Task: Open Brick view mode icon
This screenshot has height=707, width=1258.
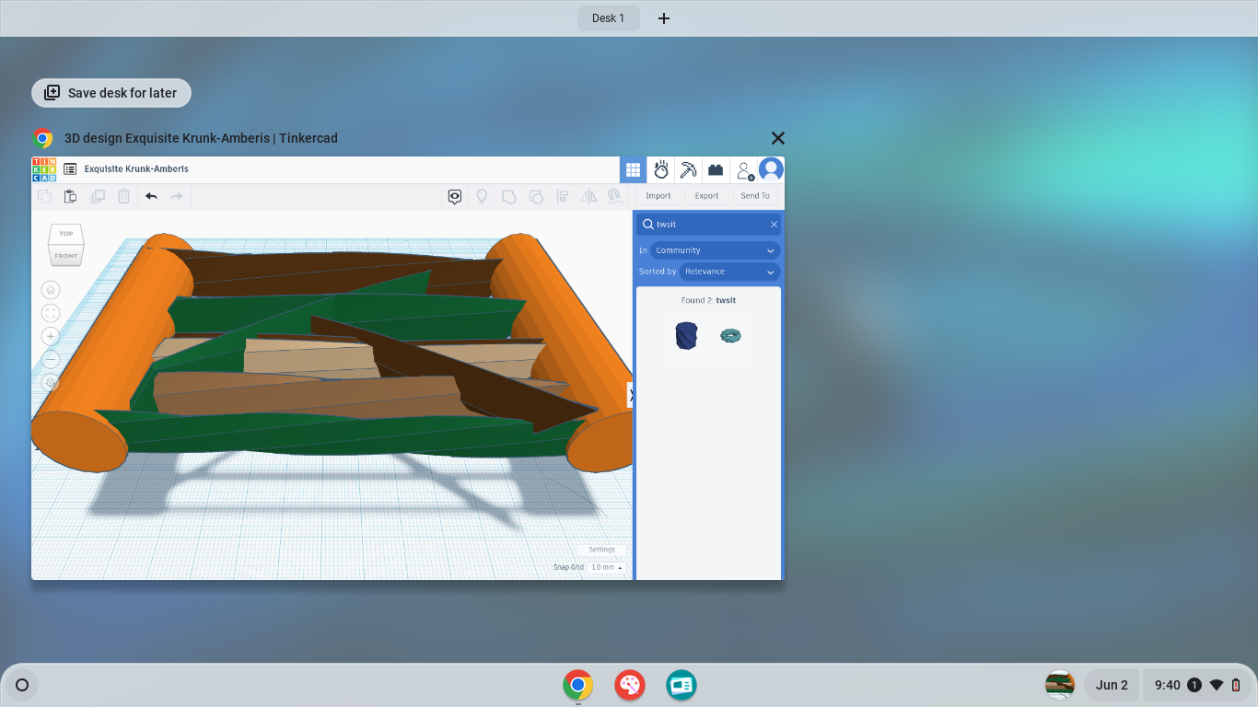Action: pyautogui.click(x=716, y=169)
